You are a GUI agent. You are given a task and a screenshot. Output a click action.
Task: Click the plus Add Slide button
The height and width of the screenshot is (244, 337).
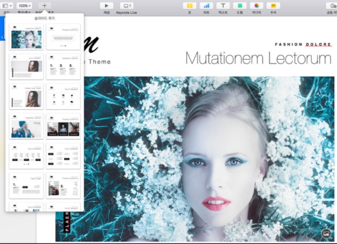coord(44,5)
